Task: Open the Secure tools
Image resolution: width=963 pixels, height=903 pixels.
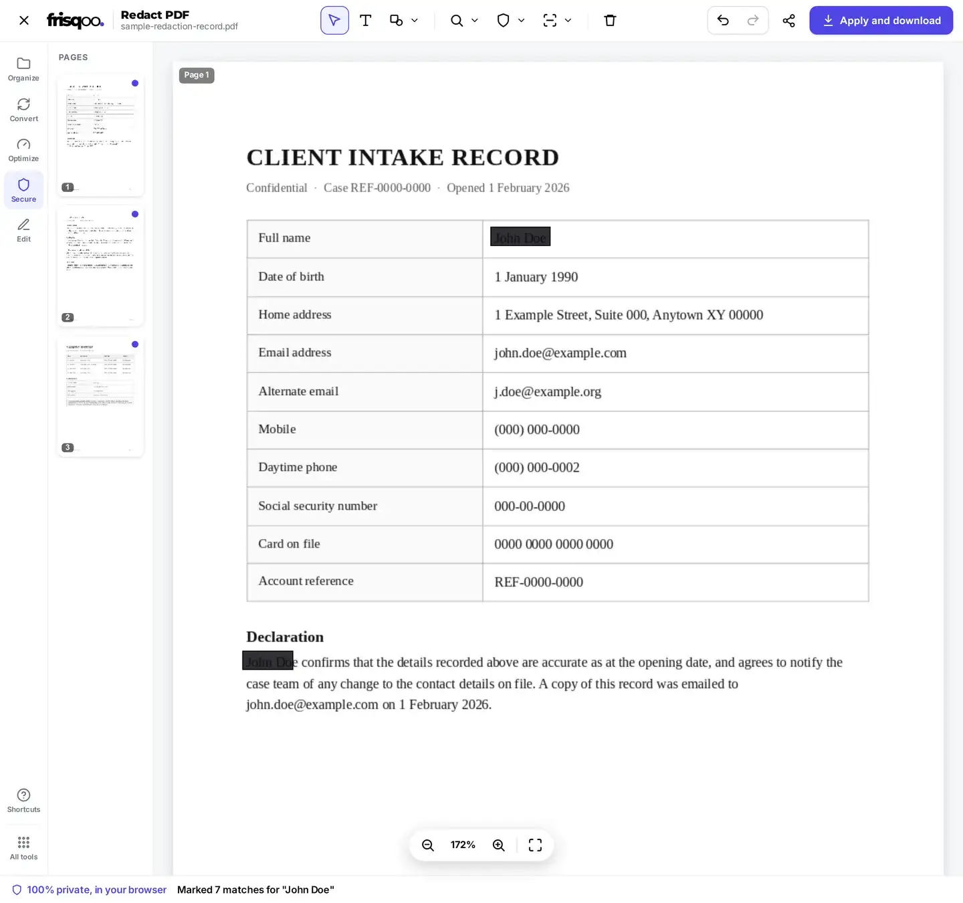Action: point(24,190)
